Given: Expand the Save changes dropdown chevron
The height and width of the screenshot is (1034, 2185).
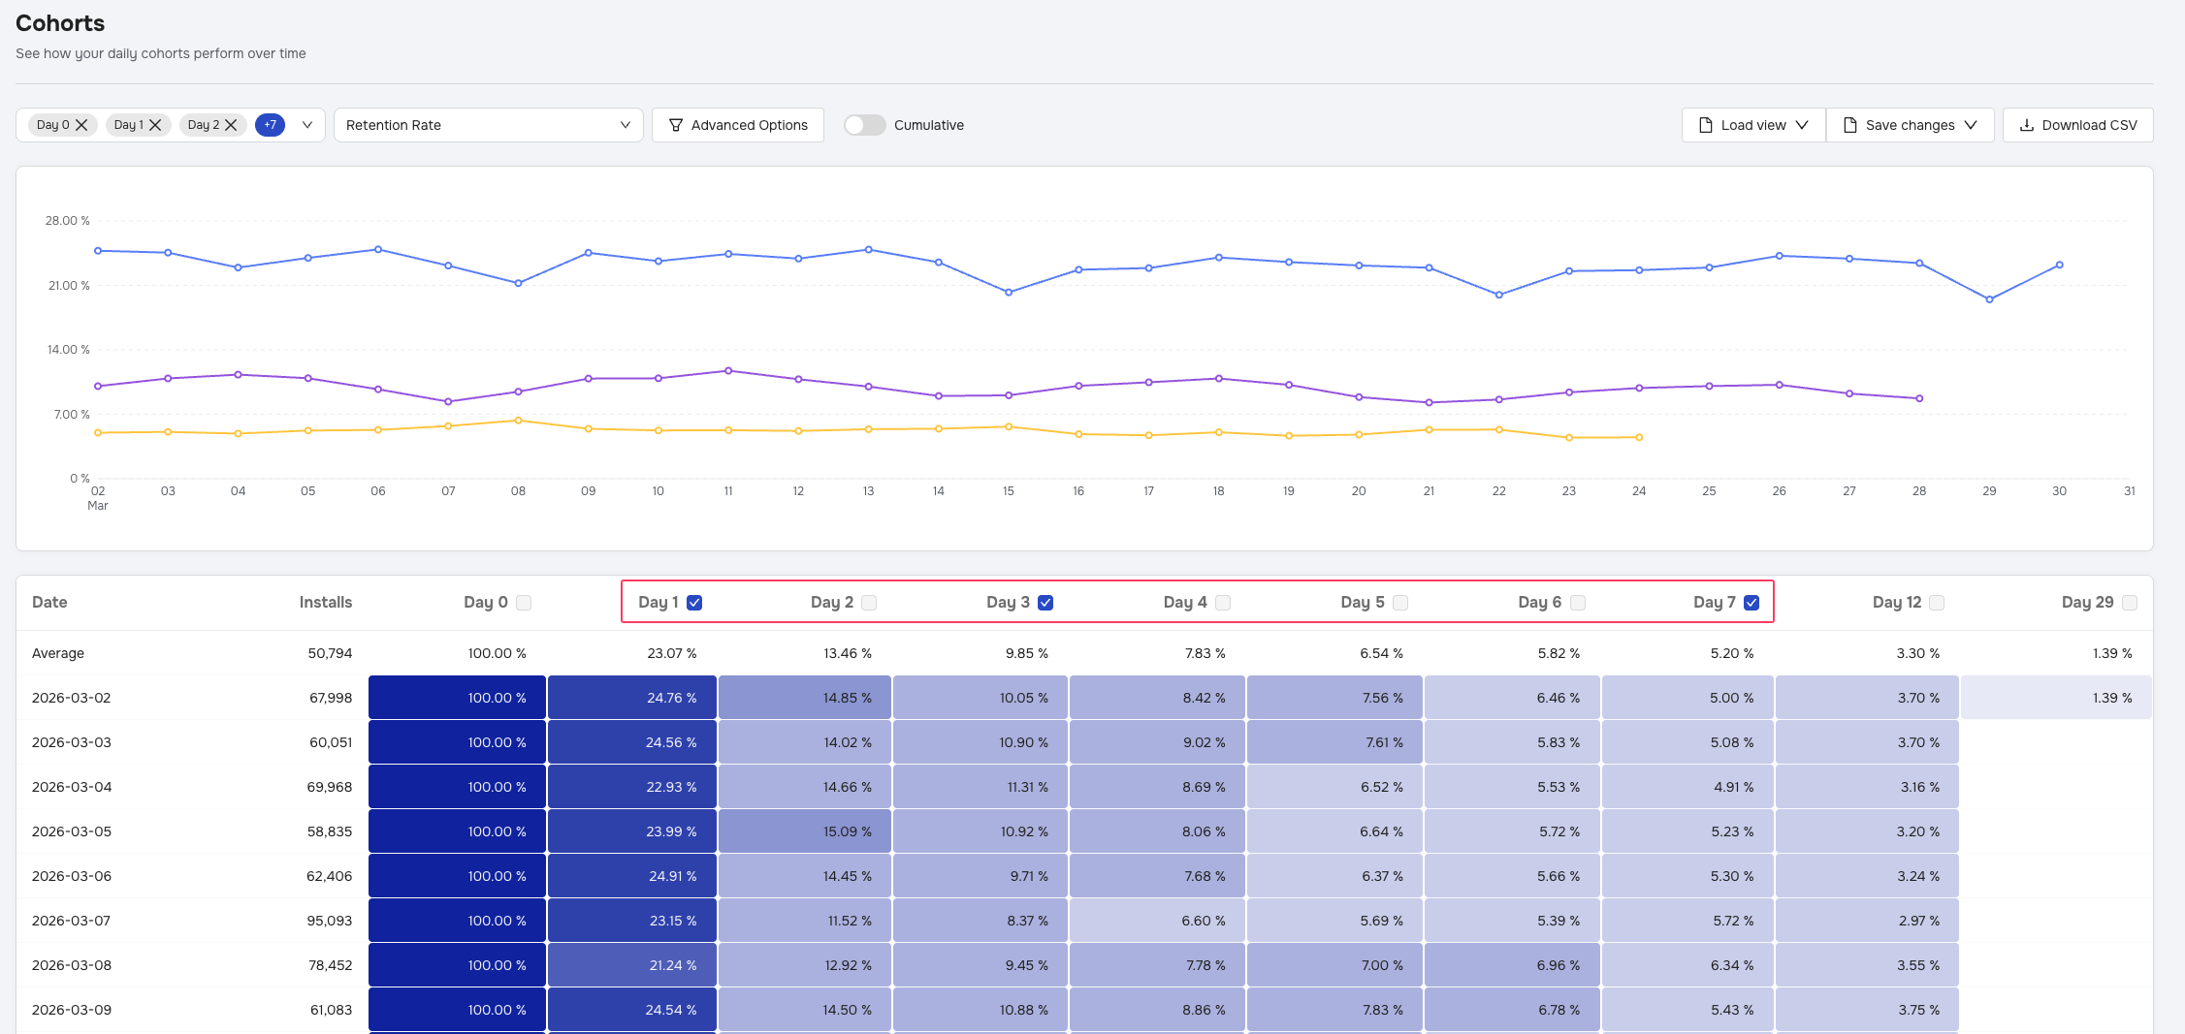Looking at the screenshot, I should coord(1971,125).
